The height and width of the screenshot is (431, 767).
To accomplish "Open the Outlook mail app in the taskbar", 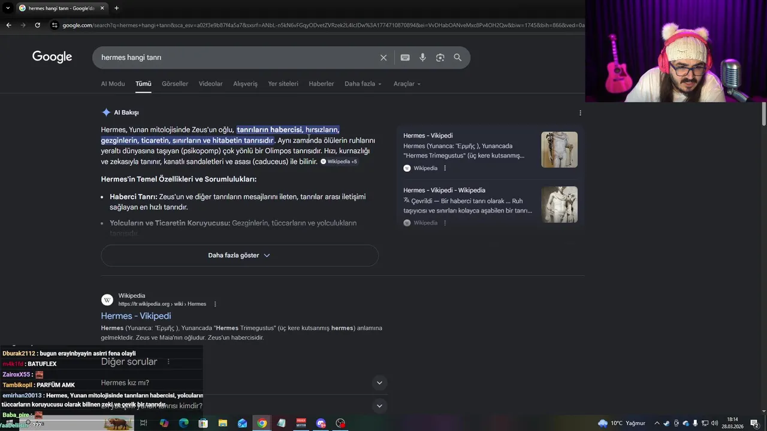I will coord(242,423).
